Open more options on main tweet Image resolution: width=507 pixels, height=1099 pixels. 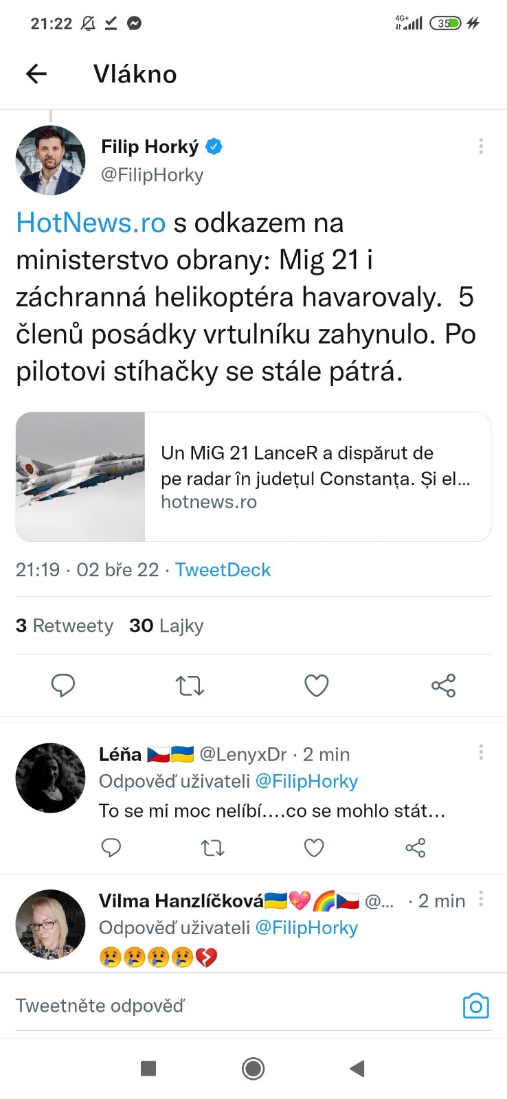click(x=481, y=146)
